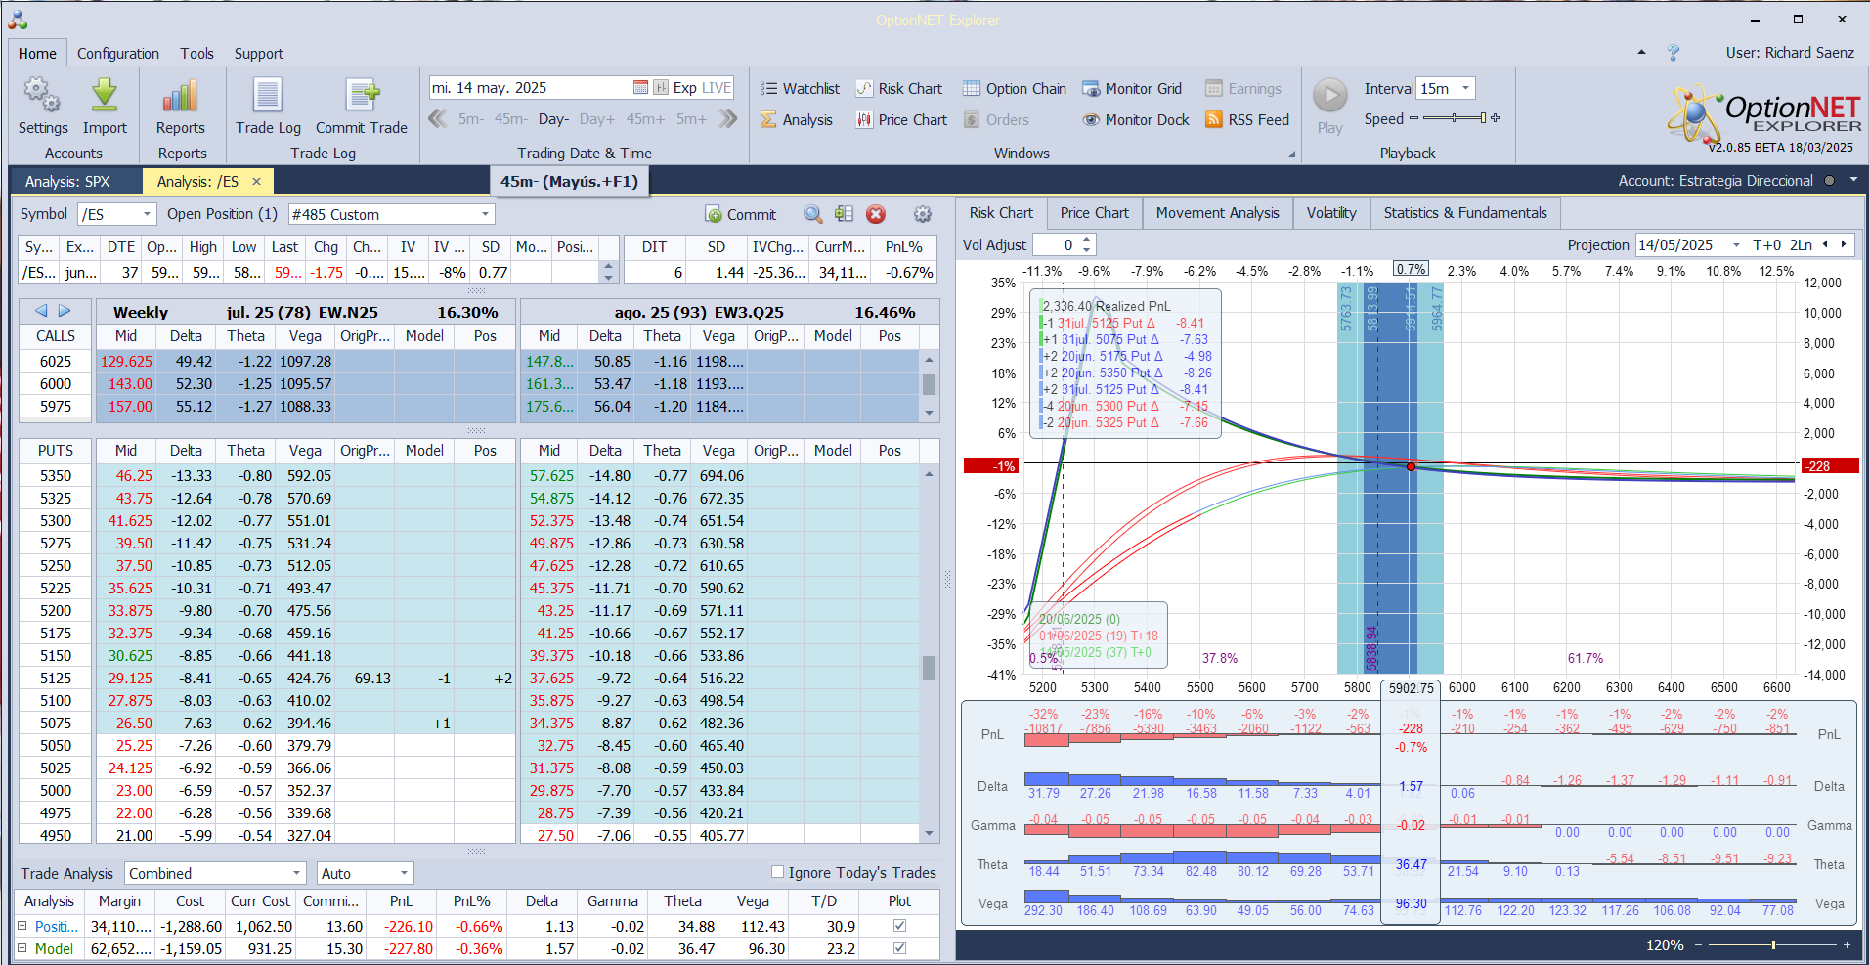Switch to Statistics & Fundamentals tab
The height and width of the screenshot is (965, 1870).
1465,212
